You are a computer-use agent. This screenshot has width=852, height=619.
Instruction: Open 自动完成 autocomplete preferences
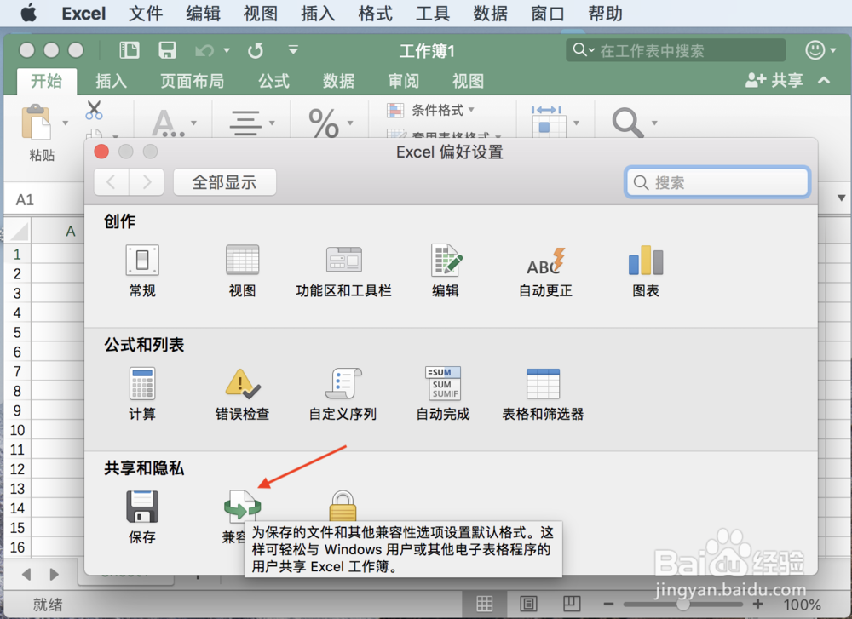coord(443,393)
